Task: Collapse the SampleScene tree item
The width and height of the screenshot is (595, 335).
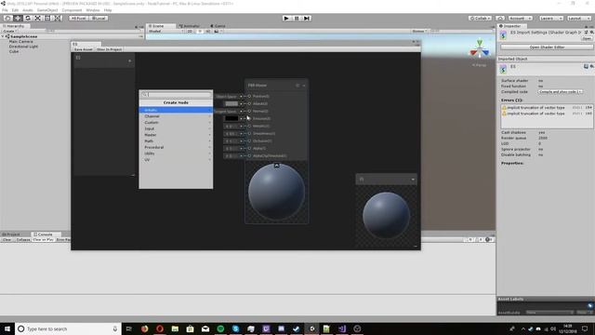Action: (3, 36)
